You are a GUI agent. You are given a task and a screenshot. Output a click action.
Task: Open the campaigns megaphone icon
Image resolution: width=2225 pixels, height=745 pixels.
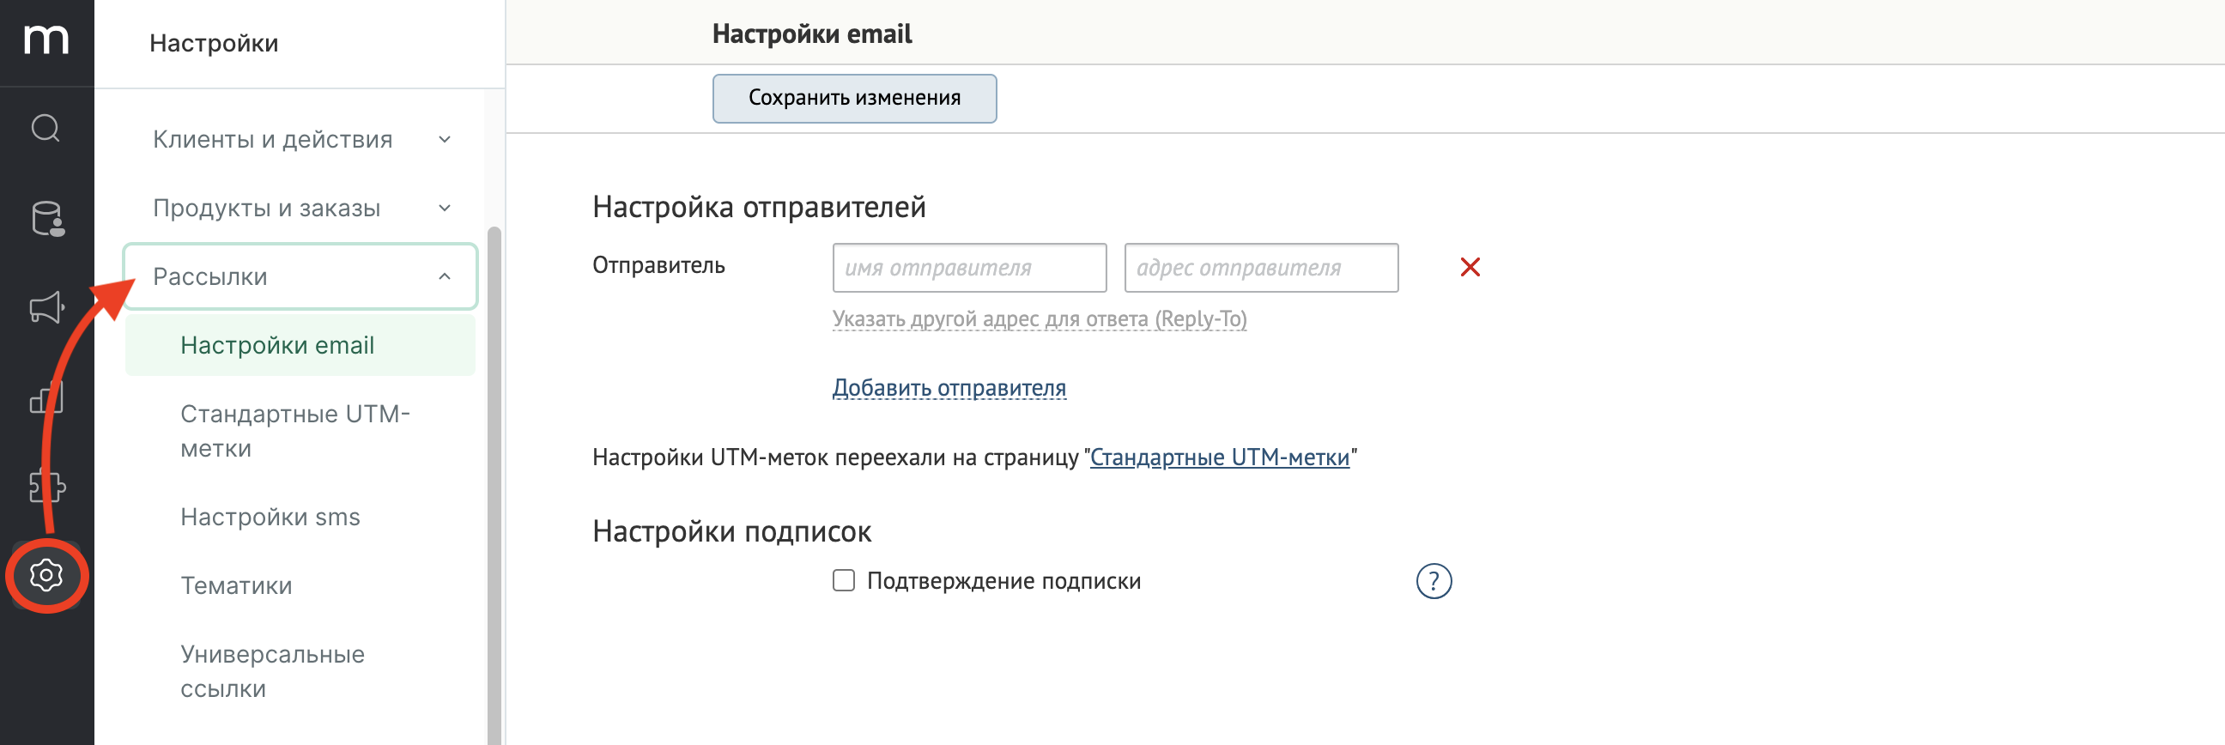point(47,307)
